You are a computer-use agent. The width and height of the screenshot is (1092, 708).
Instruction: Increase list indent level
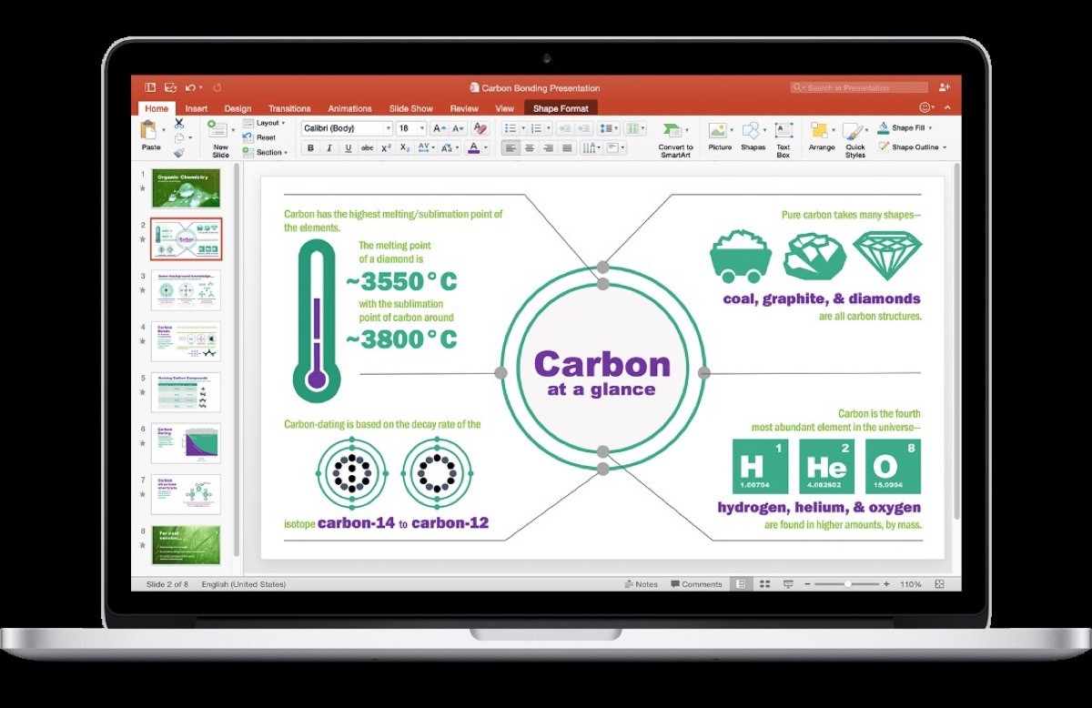click(583, 128)
